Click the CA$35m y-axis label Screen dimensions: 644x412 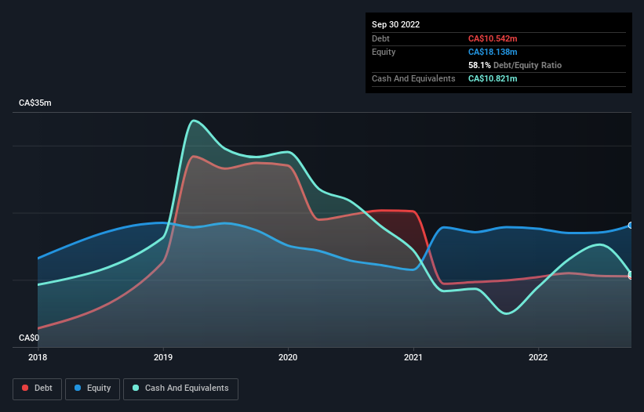pos(35,103)
